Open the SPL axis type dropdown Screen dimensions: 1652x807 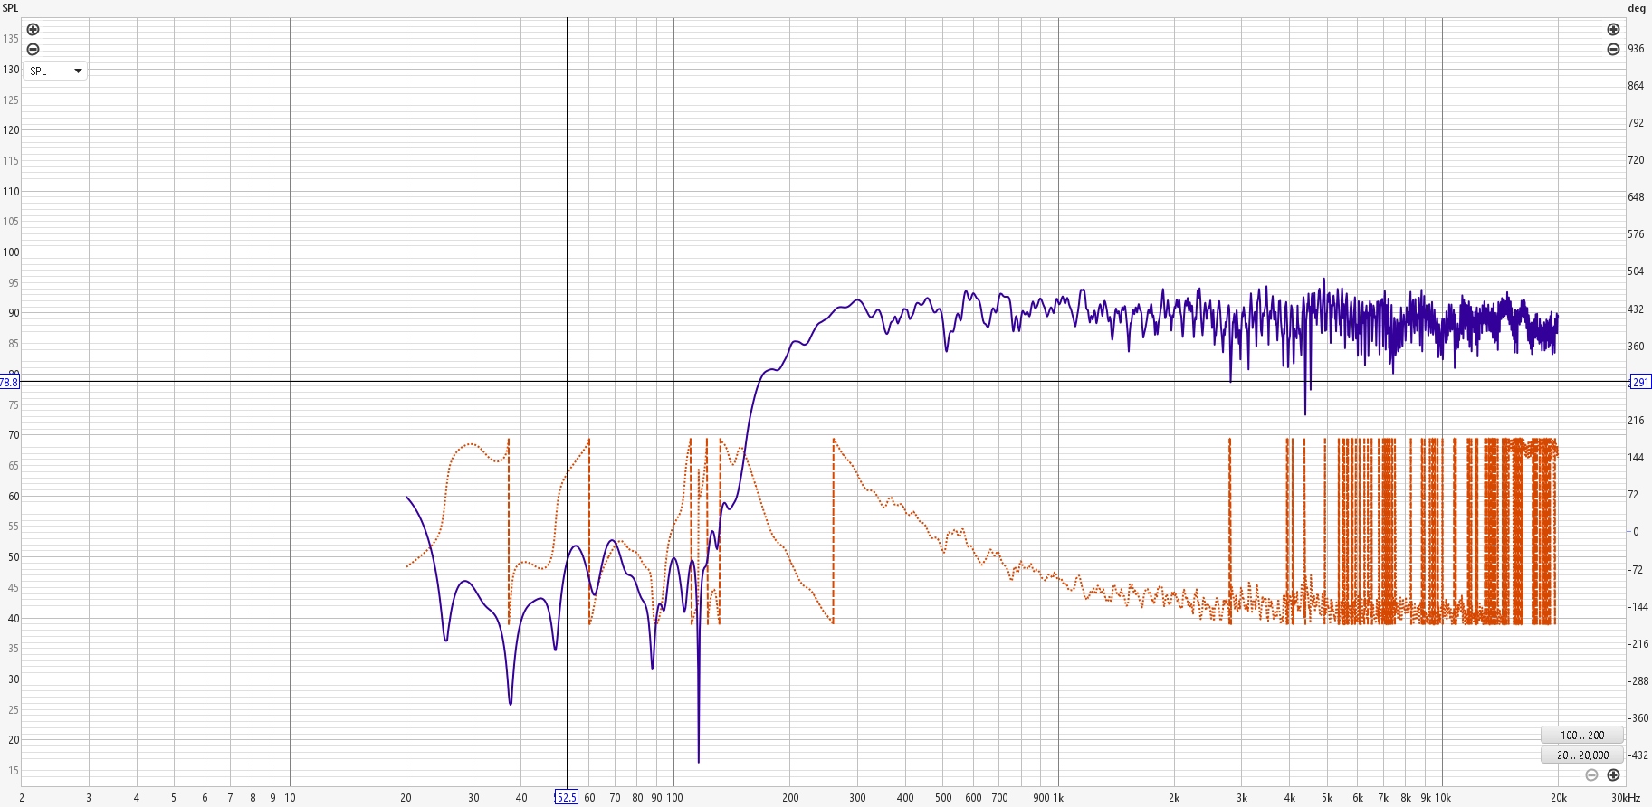tap(55, 71)
